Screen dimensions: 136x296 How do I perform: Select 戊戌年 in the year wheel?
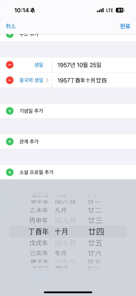[x=39, y=243]
